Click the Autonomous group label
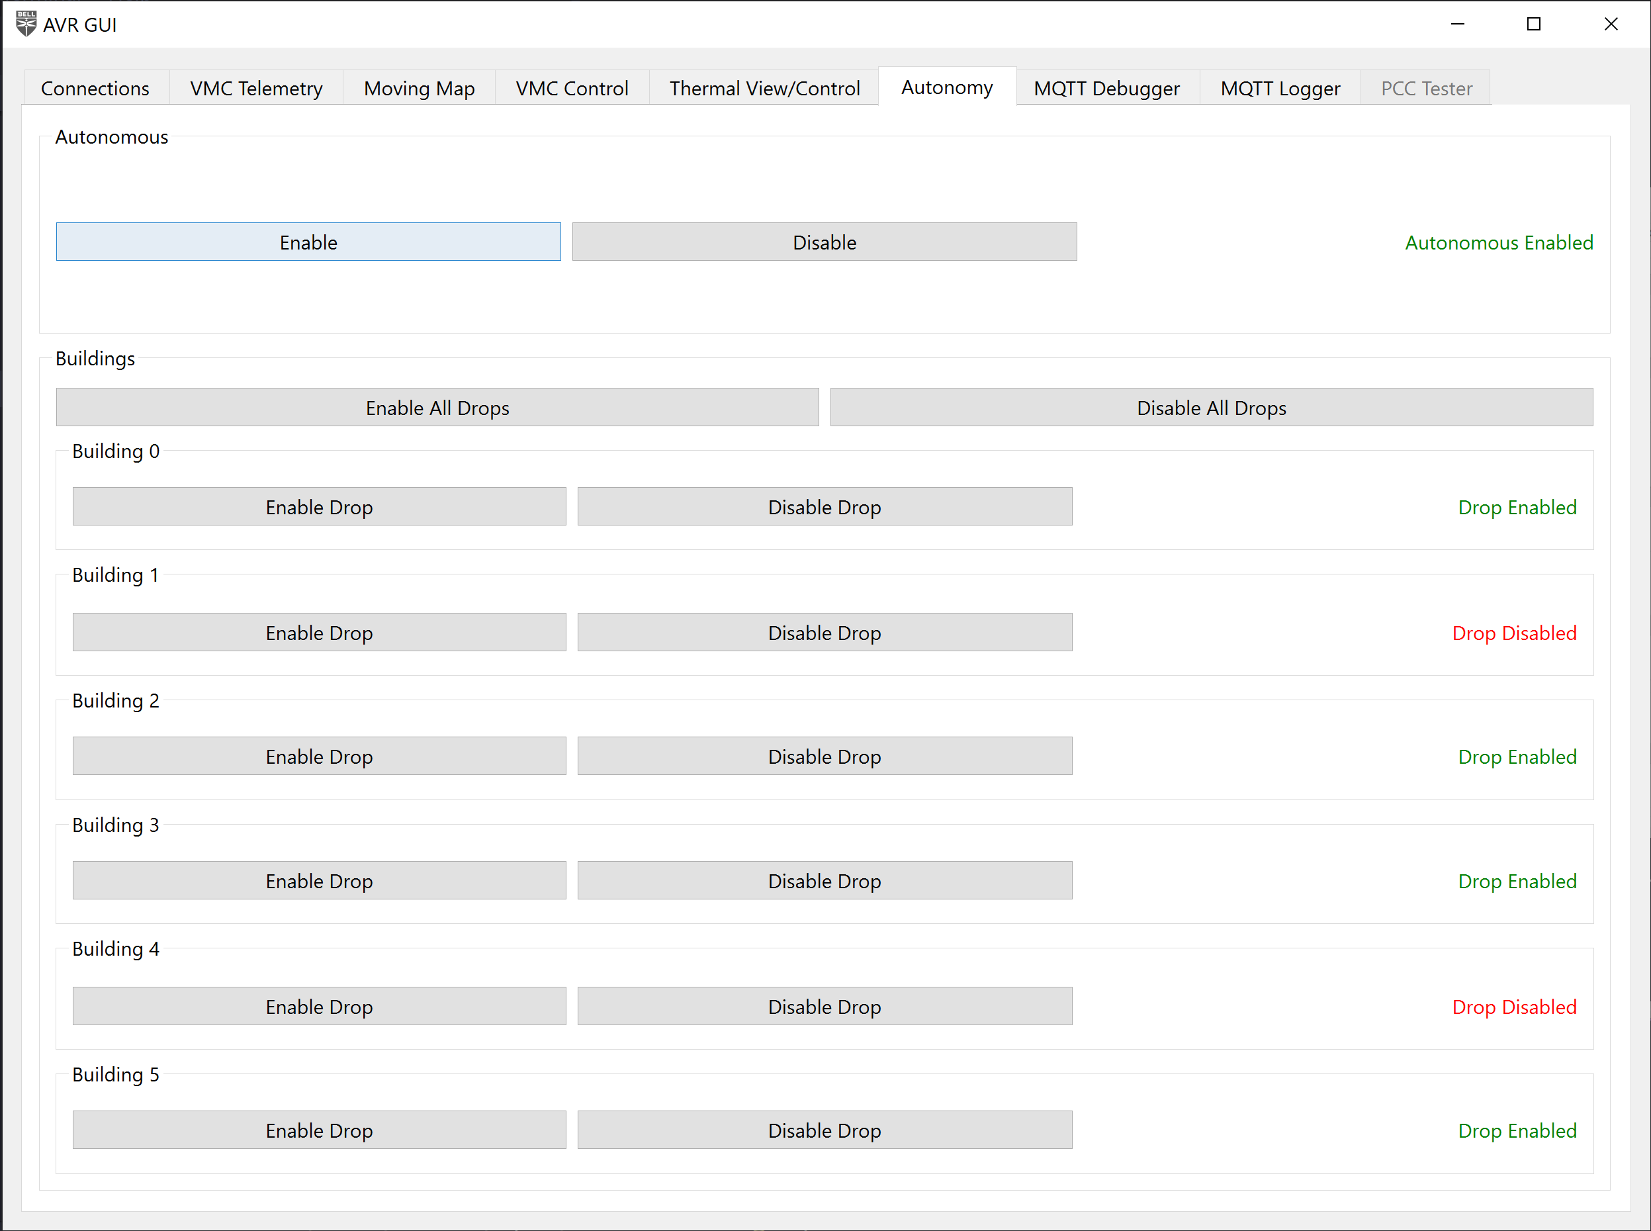The height and width of the screenshot is (1231, 1651). coord(112,137)
